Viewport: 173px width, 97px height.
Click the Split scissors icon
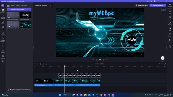tap(41, 64)
